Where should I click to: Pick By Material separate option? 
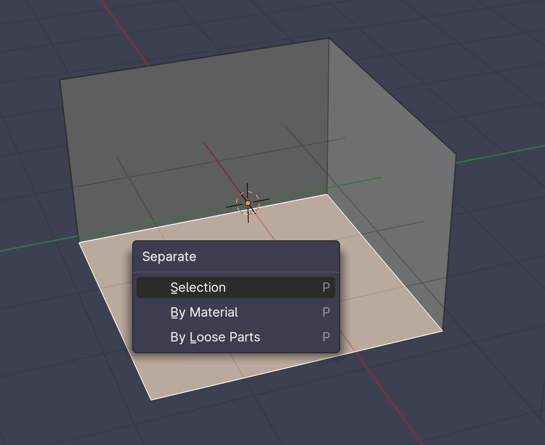(x=204, y=312)
